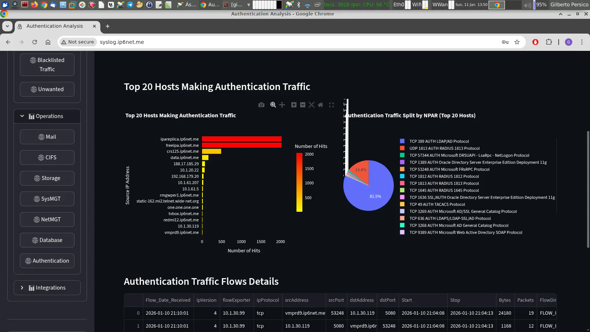Expand the Integrations sidebar section
The image size is (590, 332).
47,288
